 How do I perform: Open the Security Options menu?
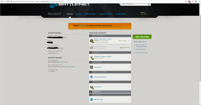(122, 14)
